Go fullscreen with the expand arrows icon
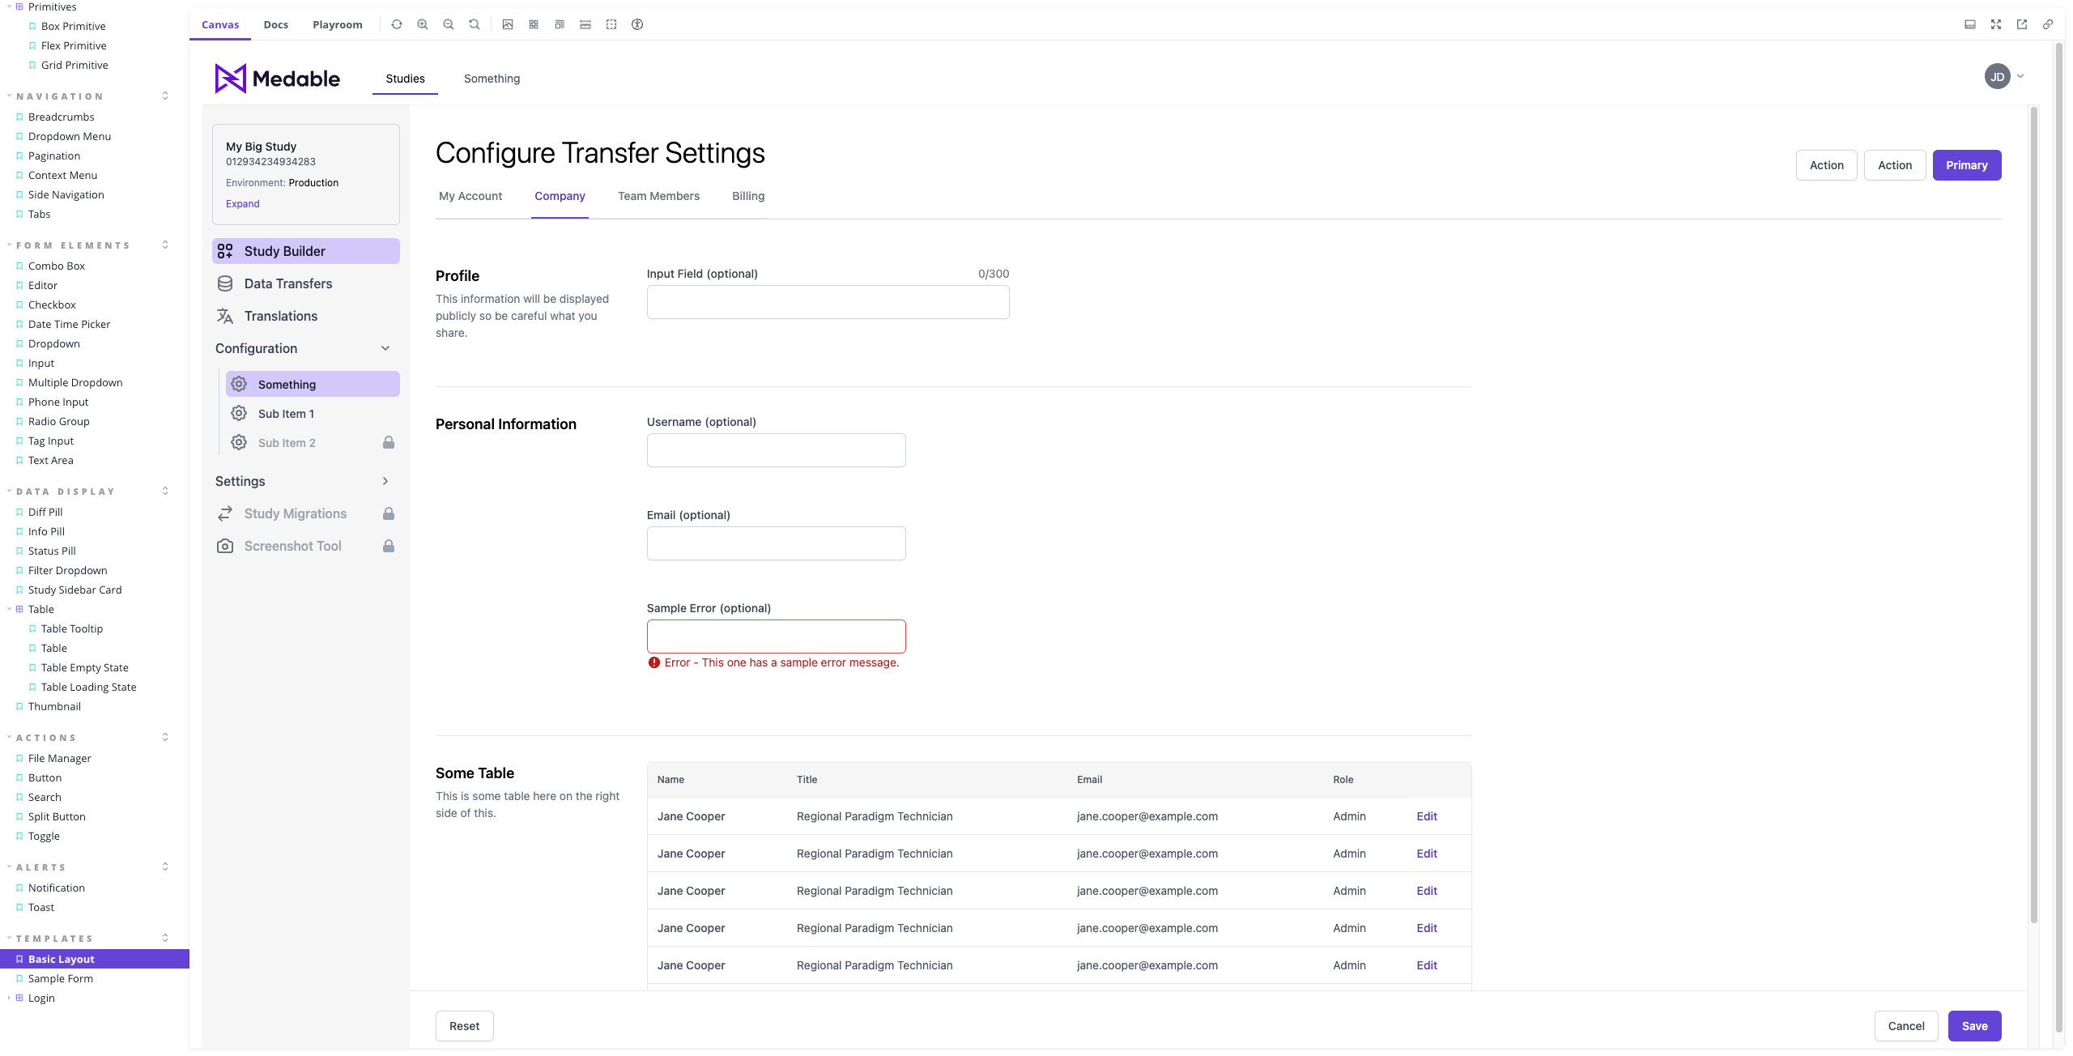The height and width of the screenshot is (1056, 2073). [1996, 24]
